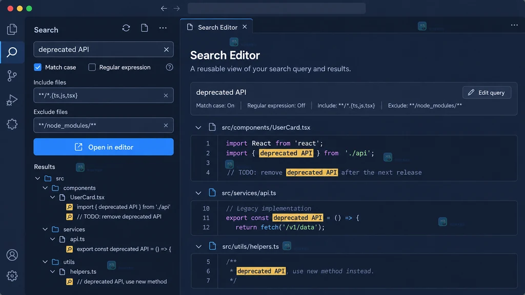The image size is (525, 295).
Task: Open editor more actions ellipsis
Action: point(514,25)
